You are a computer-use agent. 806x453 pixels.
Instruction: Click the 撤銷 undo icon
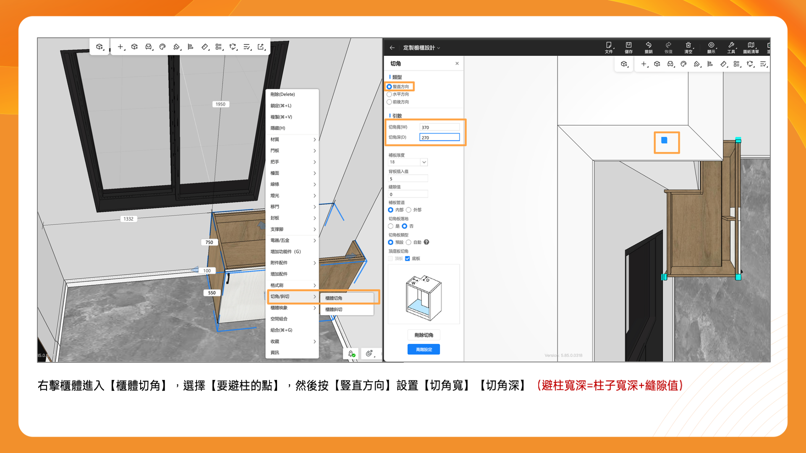click(648, 45)
